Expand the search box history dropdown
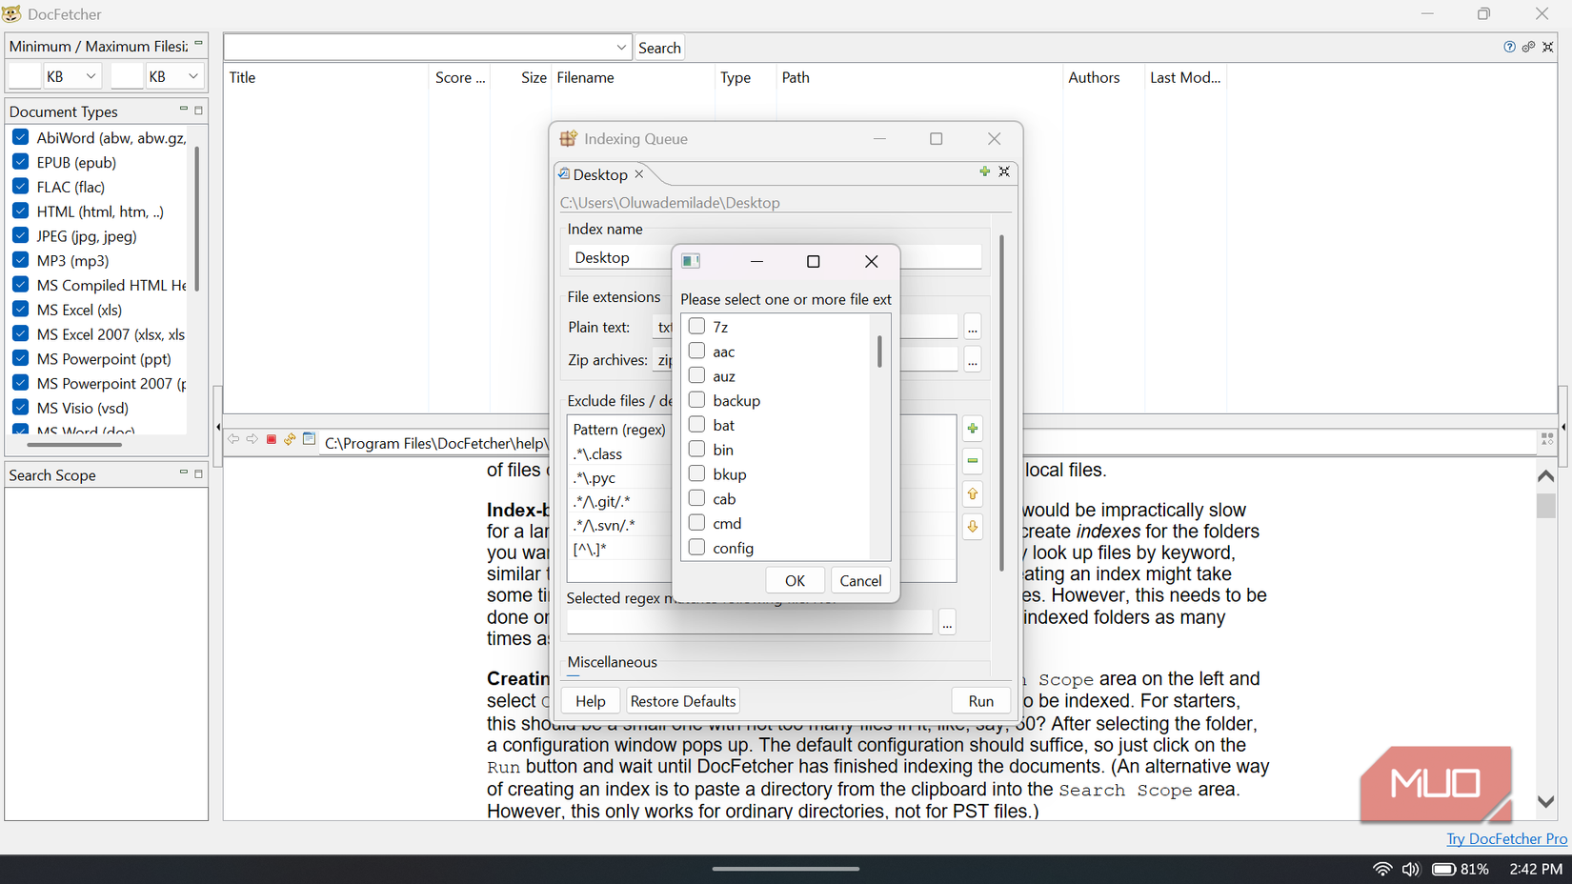Viewport: 1572px width, 884px height. 621,48
